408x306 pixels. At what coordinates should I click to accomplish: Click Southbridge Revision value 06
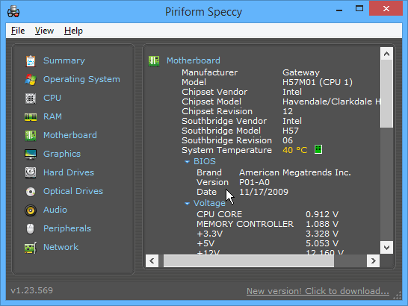(288, 140)
